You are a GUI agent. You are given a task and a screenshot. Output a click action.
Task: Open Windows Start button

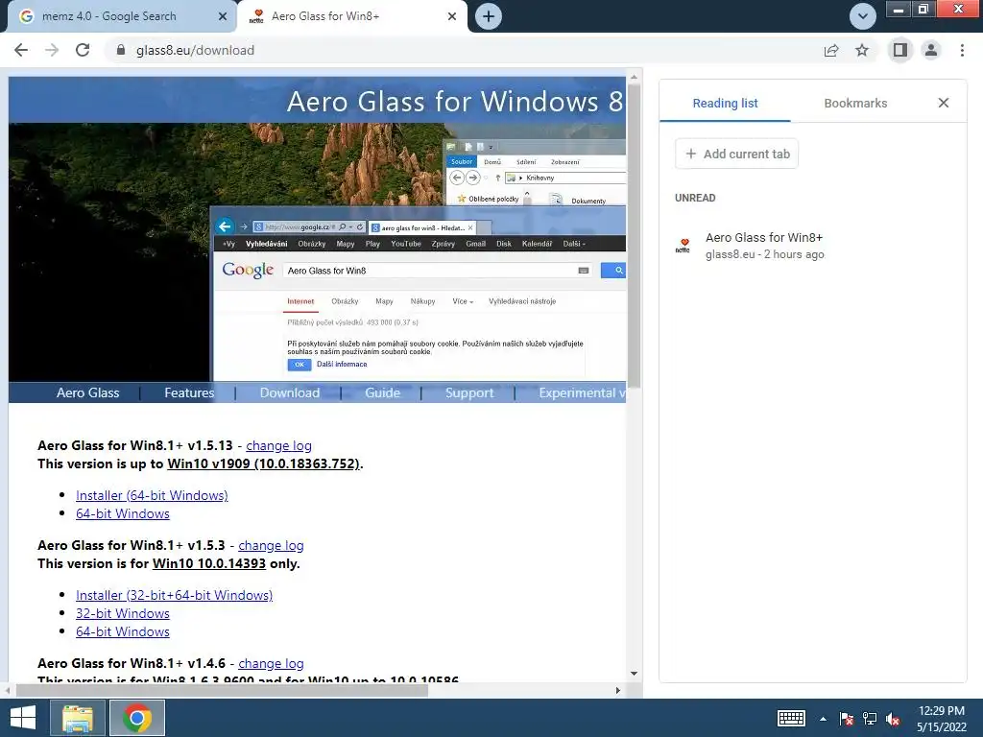[23, 718]
